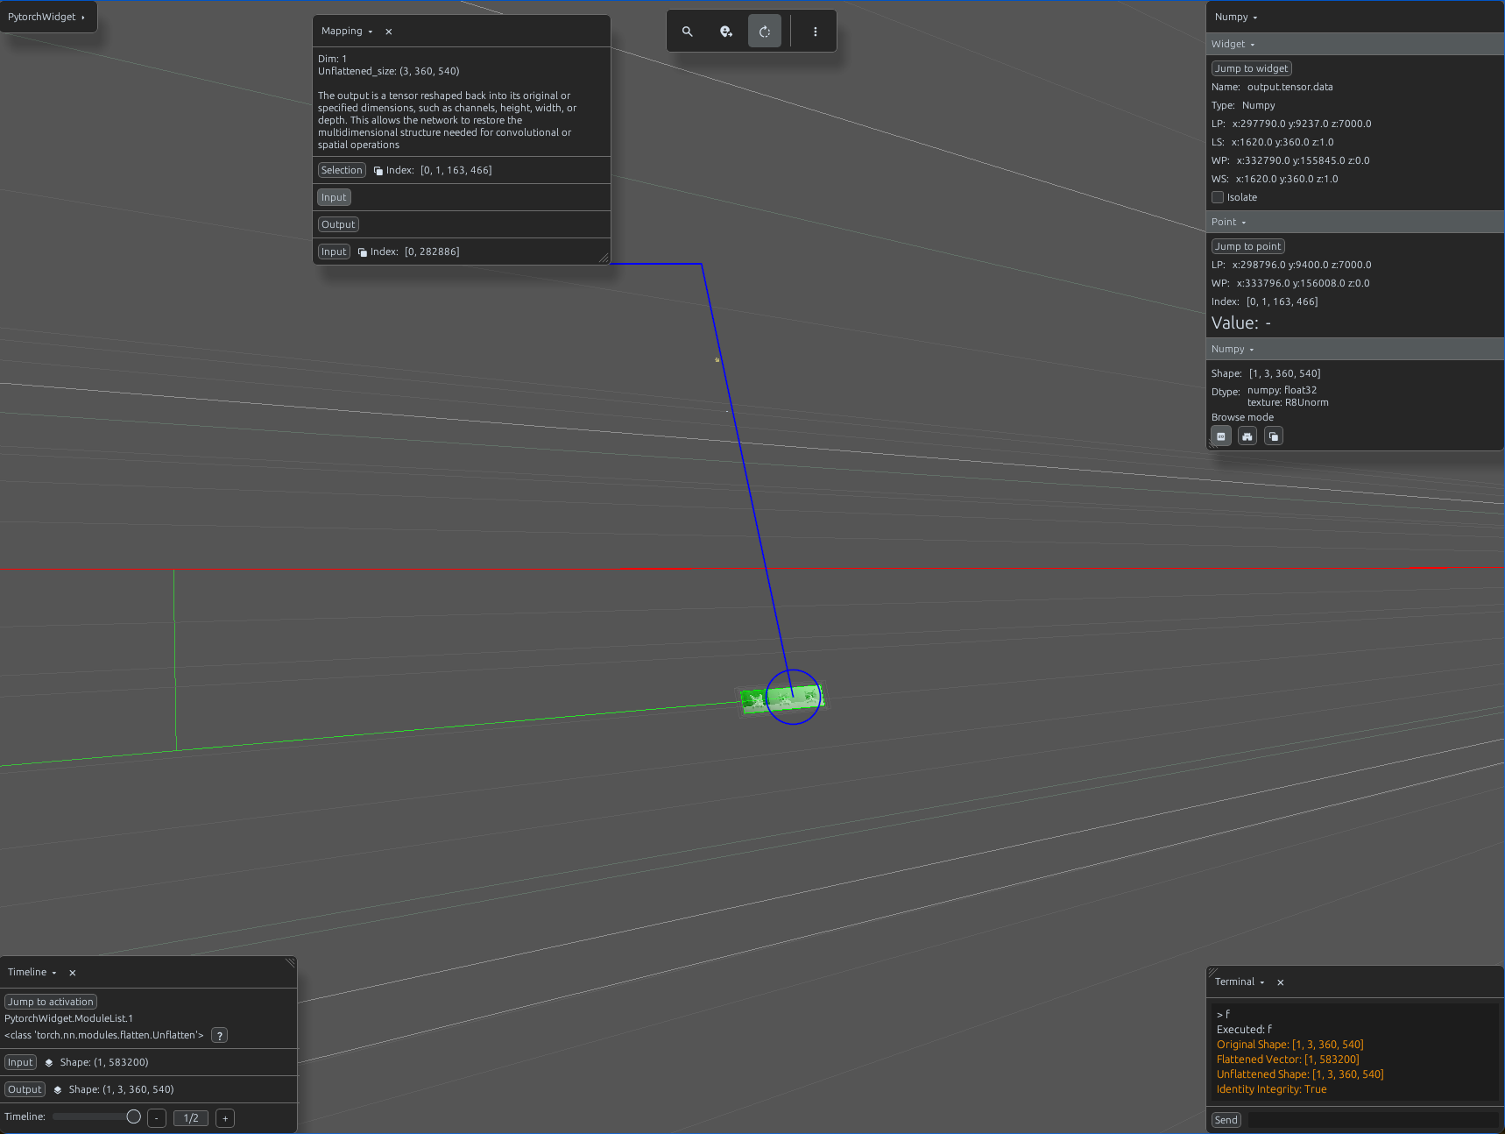
Task: Enable the Isolate checkbox
Action: click(1218, 197)
